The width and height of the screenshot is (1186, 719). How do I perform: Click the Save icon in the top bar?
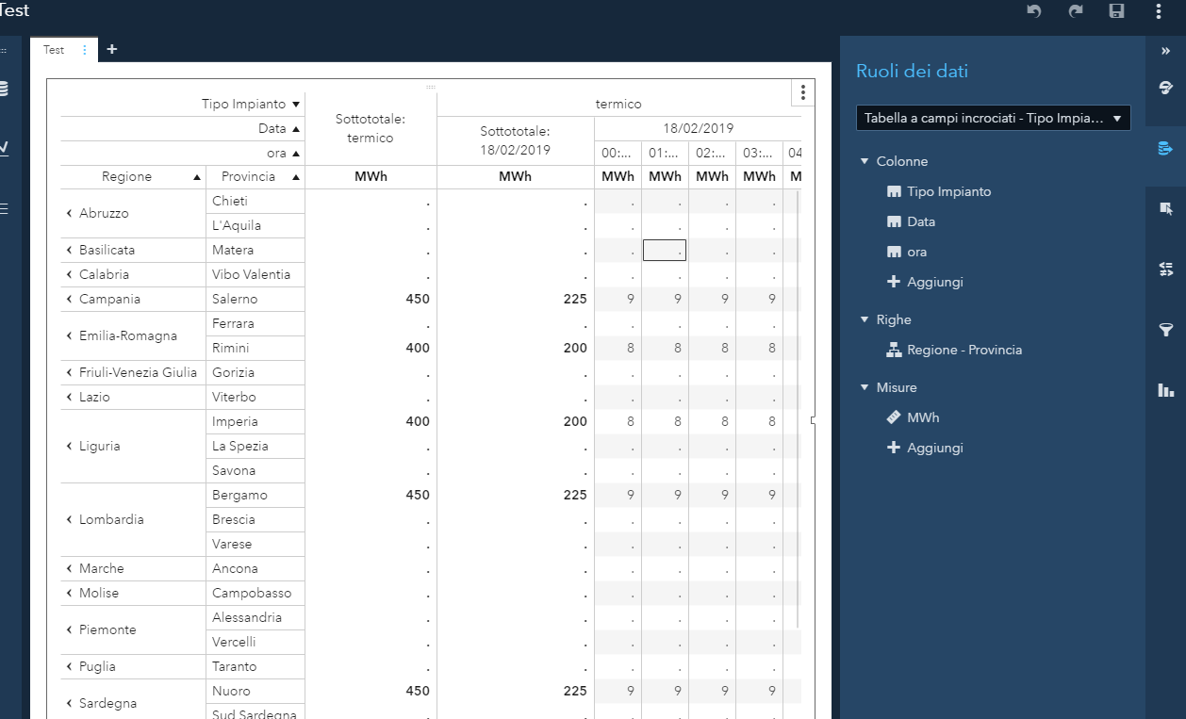tap(1117, 11)
